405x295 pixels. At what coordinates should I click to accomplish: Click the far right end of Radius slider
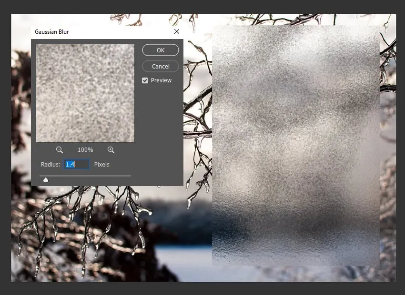click(x=131, y=176)
